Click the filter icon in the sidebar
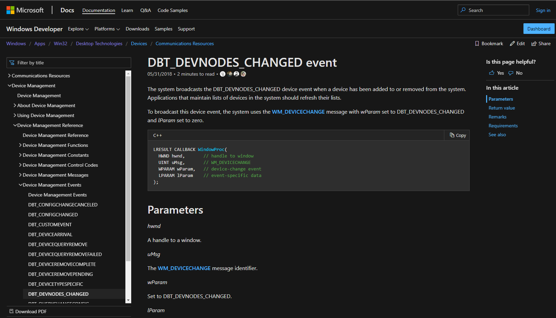Screen dimensions: 556x318 pyautogui.click(x=12, y=63)
